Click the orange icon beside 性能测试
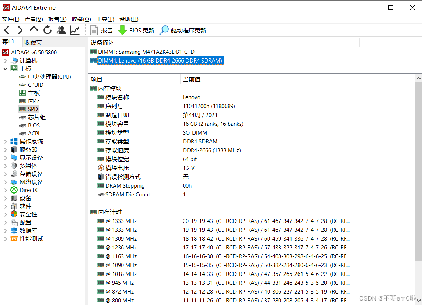422x305 pixels. point(14,239)
